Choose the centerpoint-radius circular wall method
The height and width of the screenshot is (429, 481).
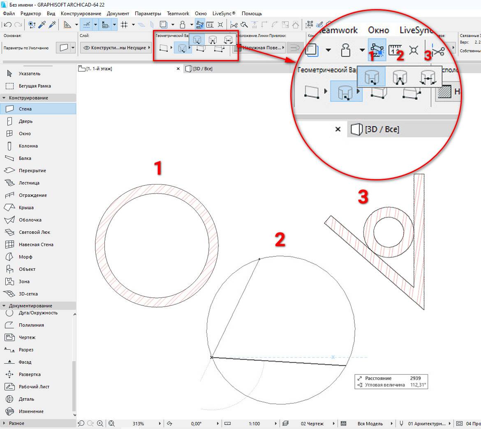click(x=198, y=40)
